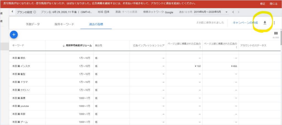The height and width of the screenshot is (125, 282).
Task: Click date range 2019年6月〜2020年5月
Action: pyautogui.click(x=207, y=12)
